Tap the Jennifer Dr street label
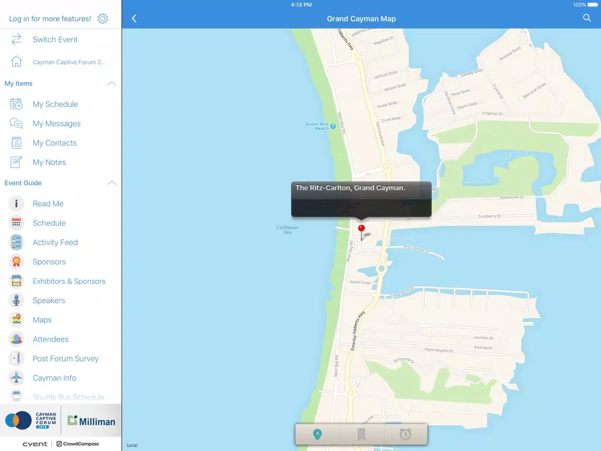Viewport: 601px width, 451px height. tap(484, 338)
